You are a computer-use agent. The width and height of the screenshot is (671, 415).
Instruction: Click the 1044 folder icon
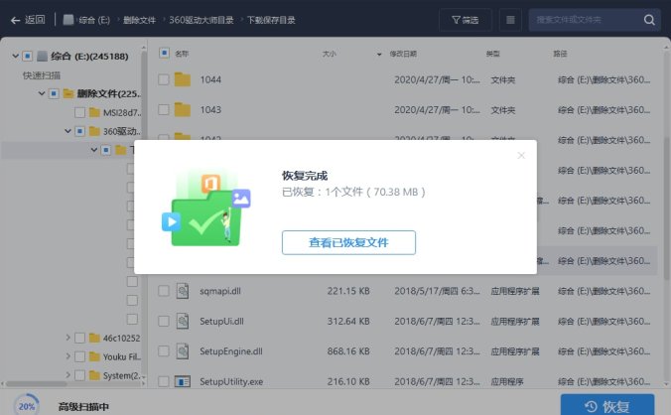click(183, 79)
